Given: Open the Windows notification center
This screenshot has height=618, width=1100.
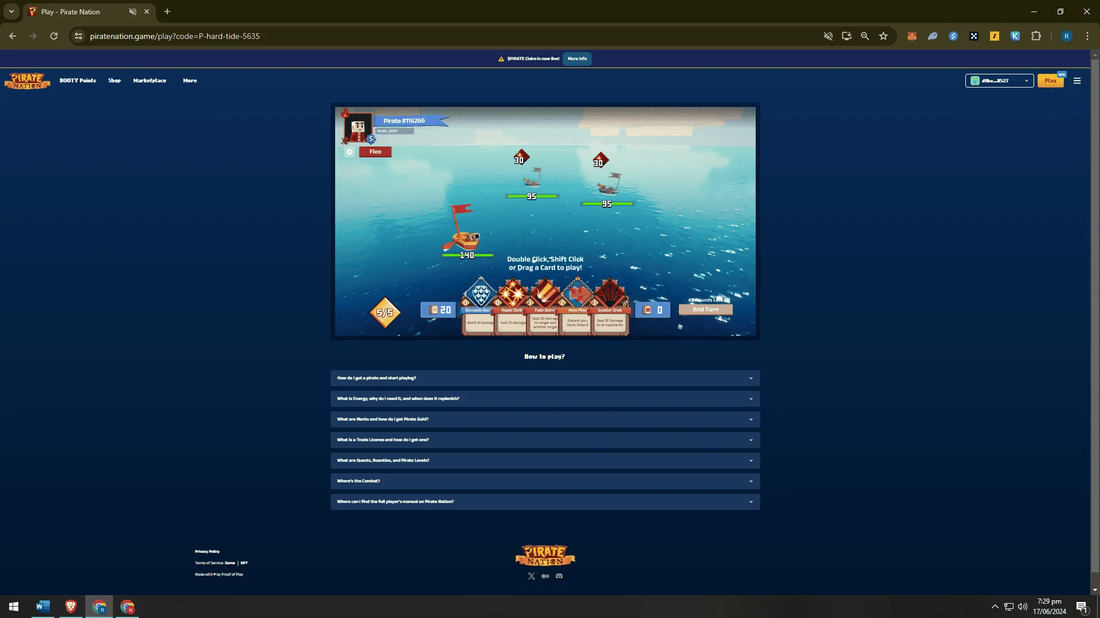Looking at the screenshot, I should coord(1082,607).
